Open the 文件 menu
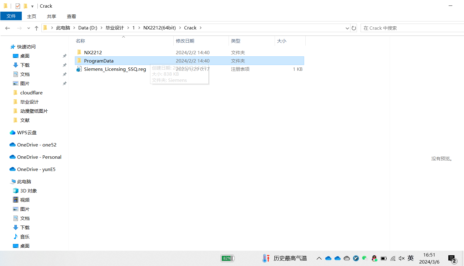The image size is (464, 266). pyautogui.click(x=11, y=16)
